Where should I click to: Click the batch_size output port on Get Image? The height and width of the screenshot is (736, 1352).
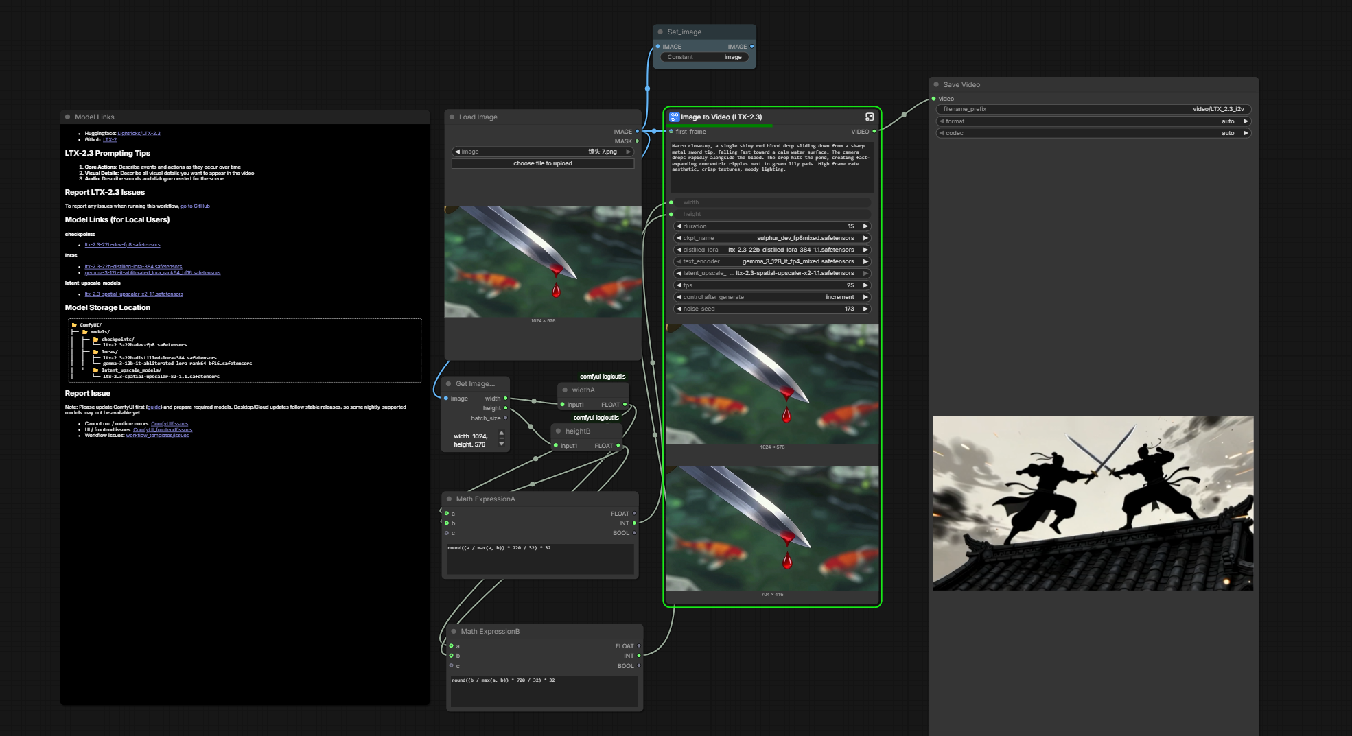tap(506, 418)
